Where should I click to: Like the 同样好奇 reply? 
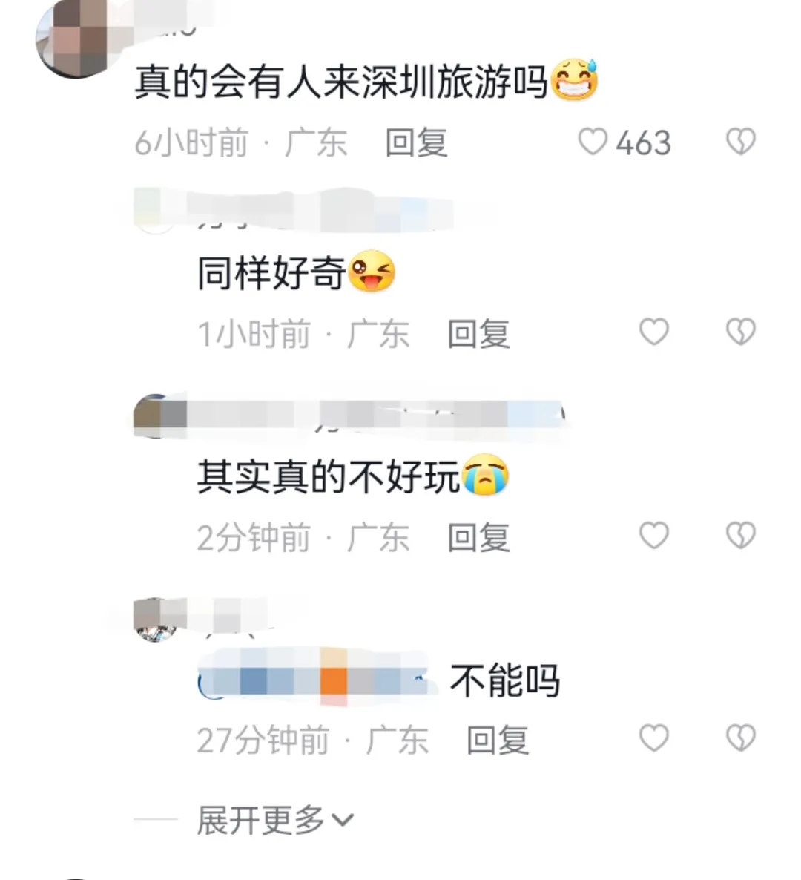click(x=655, y=332)
